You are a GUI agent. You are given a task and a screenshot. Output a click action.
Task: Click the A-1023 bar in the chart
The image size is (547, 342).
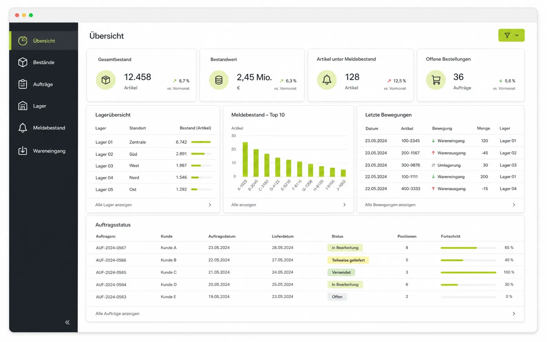click(245, 159)
